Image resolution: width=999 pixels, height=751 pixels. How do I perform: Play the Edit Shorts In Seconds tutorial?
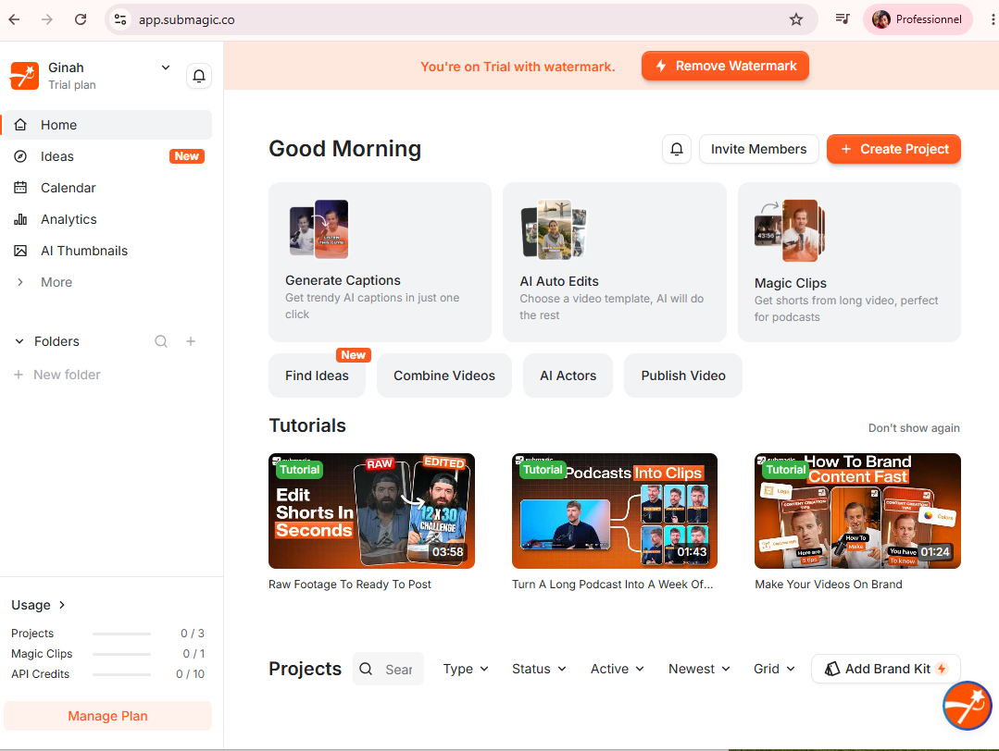tap(371, 511)
